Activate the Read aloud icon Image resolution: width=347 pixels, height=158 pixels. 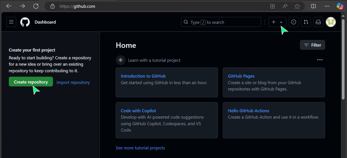click(x=285, y=6)
